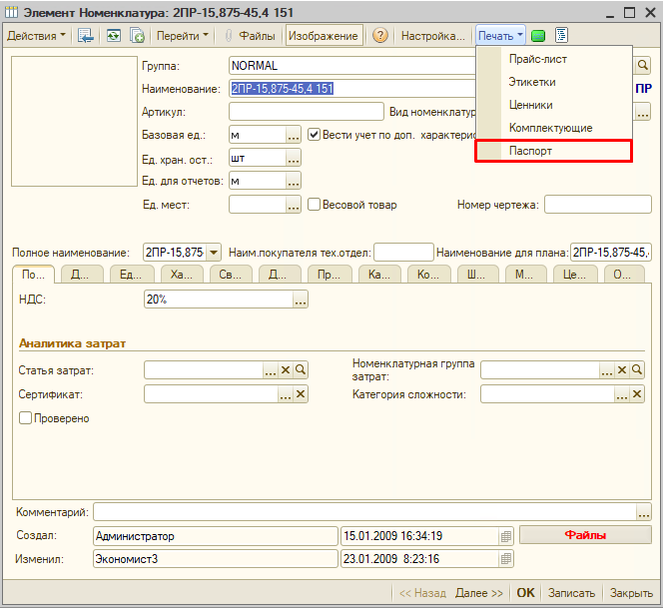The width and height of the screenshot is (663, 608).
Task: Toggle the Проверено checkbox
Action: tap(25, 418)
